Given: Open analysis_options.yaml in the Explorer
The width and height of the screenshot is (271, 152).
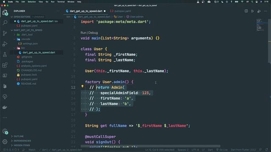Looking at the screenshot, I should pyautogui.click(x=34, y=66).
